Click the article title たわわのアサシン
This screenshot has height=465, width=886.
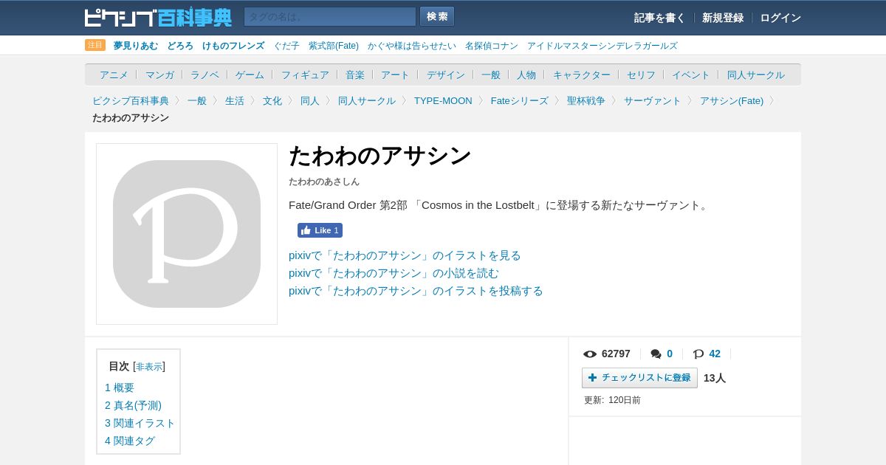click(380, 156)
